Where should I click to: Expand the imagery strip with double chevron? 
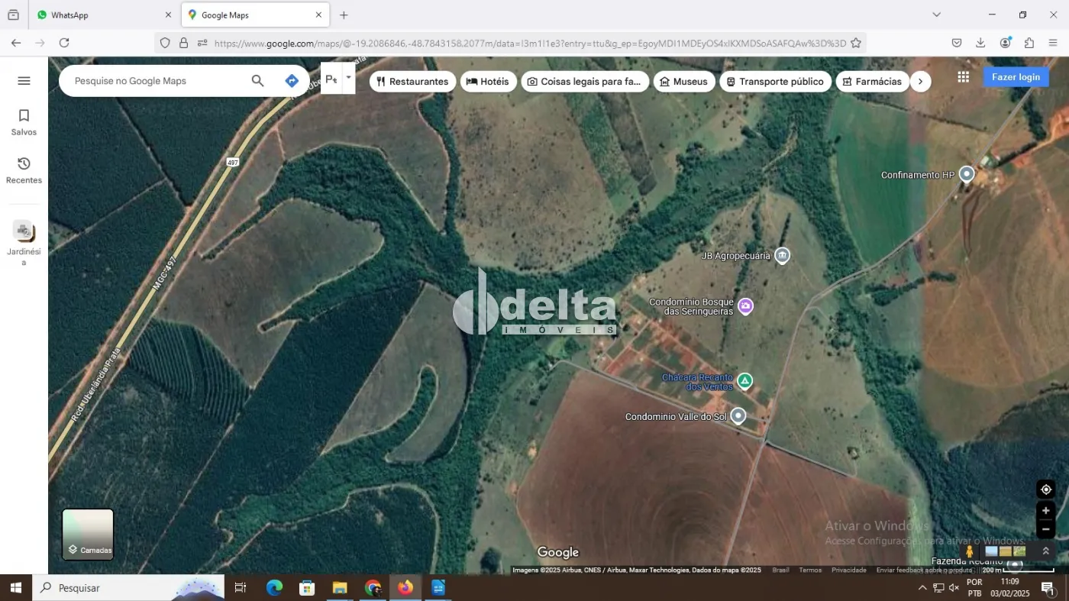pyautogui.click(x=1045, y=551)
